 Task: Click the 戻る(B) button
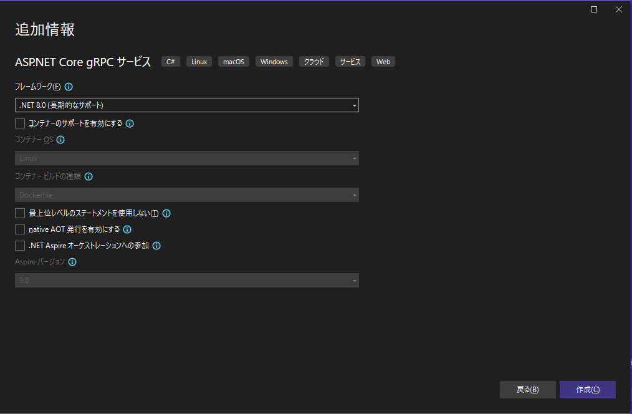(528, 390)
